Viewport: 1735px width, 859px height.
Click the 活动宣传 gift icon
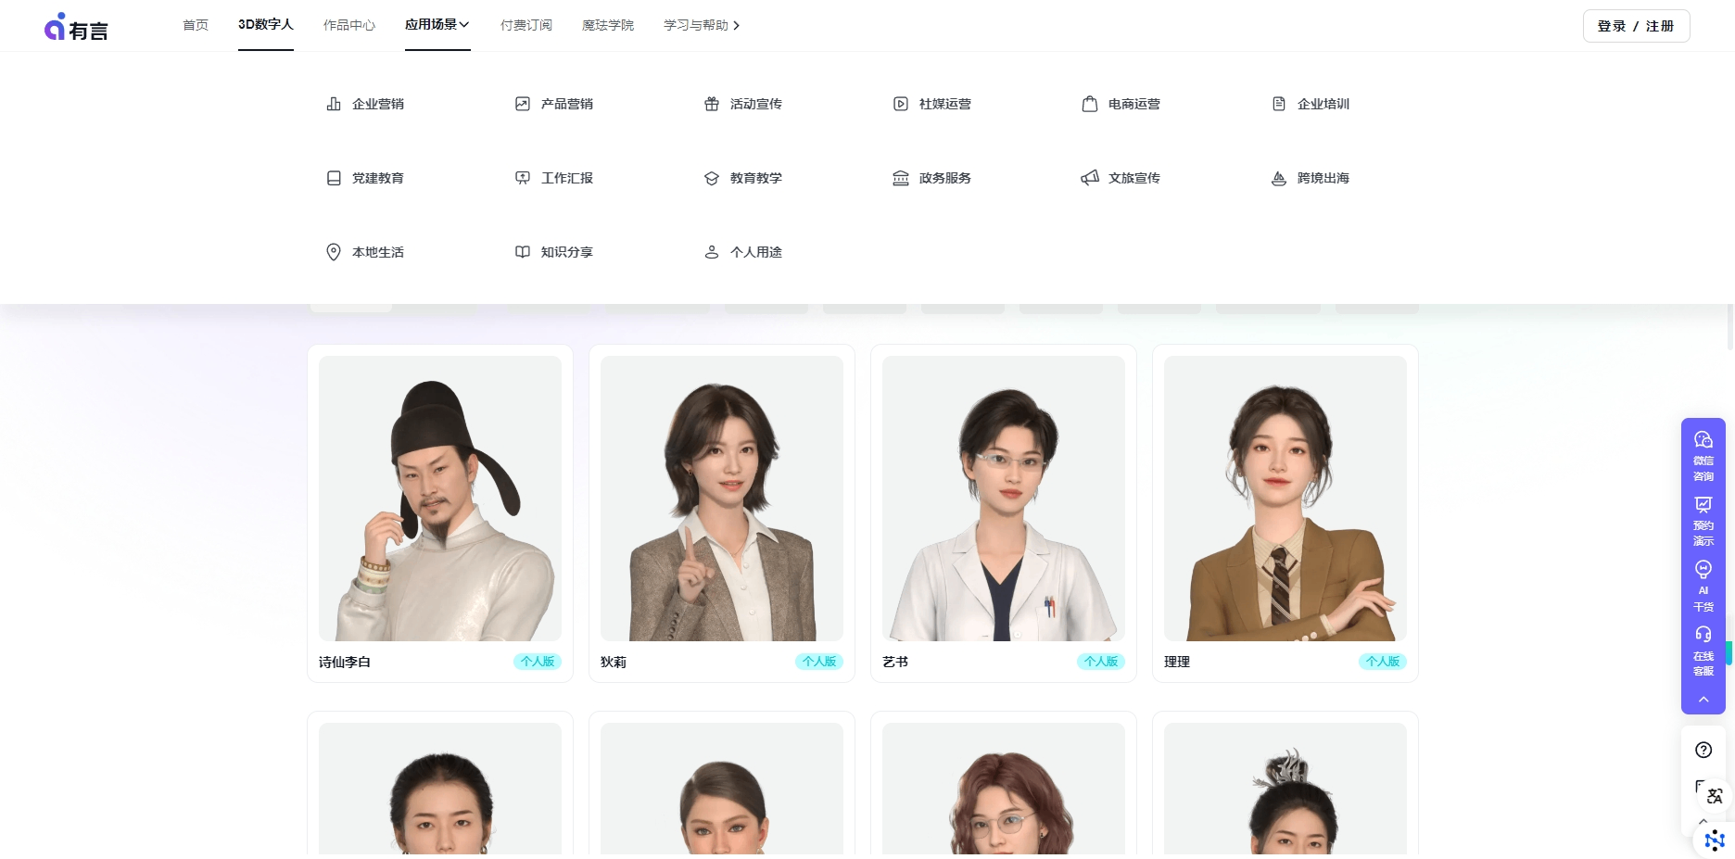click(712, 104)
